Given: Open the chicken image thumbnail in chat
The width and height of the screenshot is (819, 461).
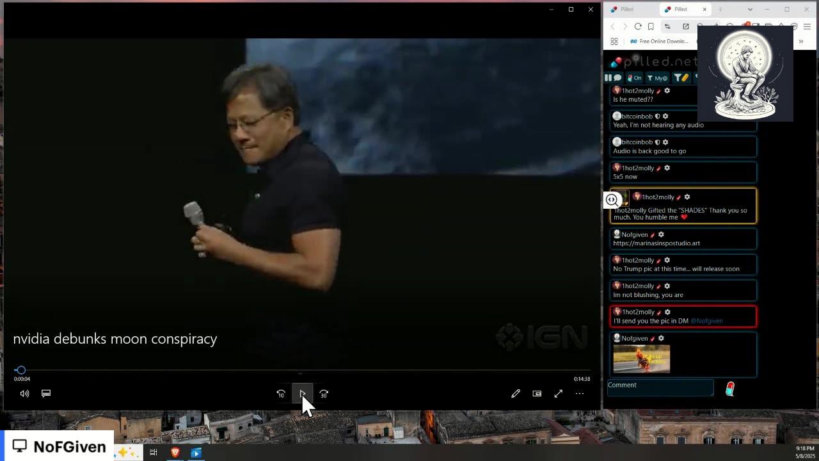Looking at the screenshot, I should [x=641, y=359].
